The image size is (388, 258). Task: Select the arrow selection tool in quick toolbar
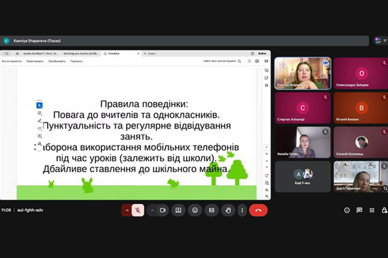coord(39,105)
